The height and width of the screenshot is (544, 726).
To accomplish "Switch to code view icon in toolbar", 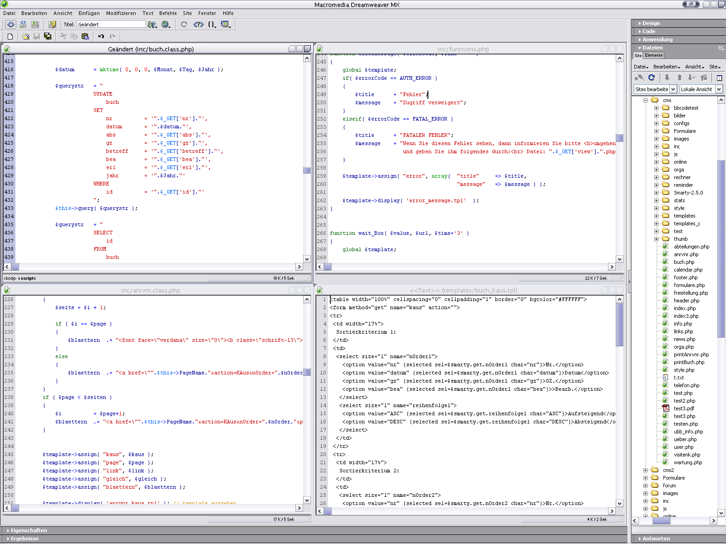I will (x=11, y=24).
